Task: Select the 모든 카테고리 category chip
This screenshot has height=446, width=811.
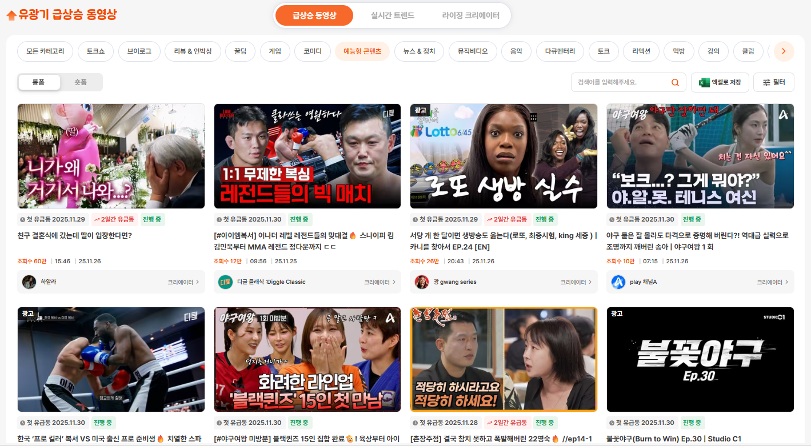Action: click(45, 51)
